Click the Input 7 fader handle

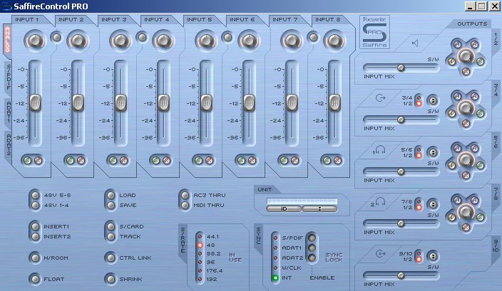pos(292,103)
